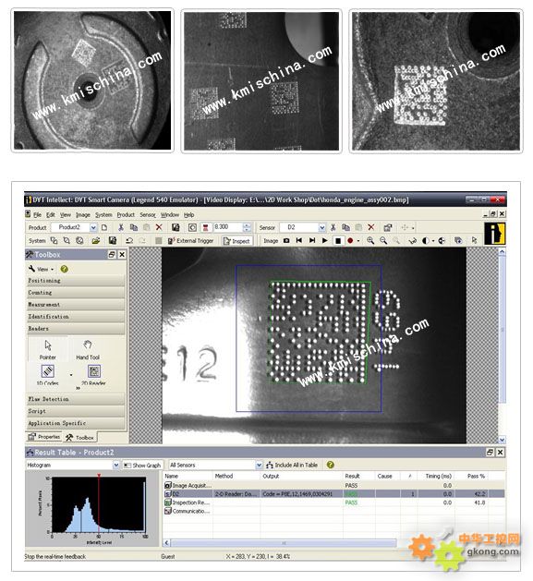Expand the Measurement toolbox category
The width and height of the screenshot is (533, 581).
click(x=76, y=305)
